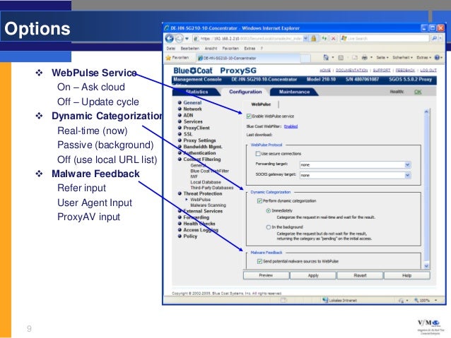Click the SUPPORT link
Viewport: 451px width, 338px height.
[x=382, y=70]
